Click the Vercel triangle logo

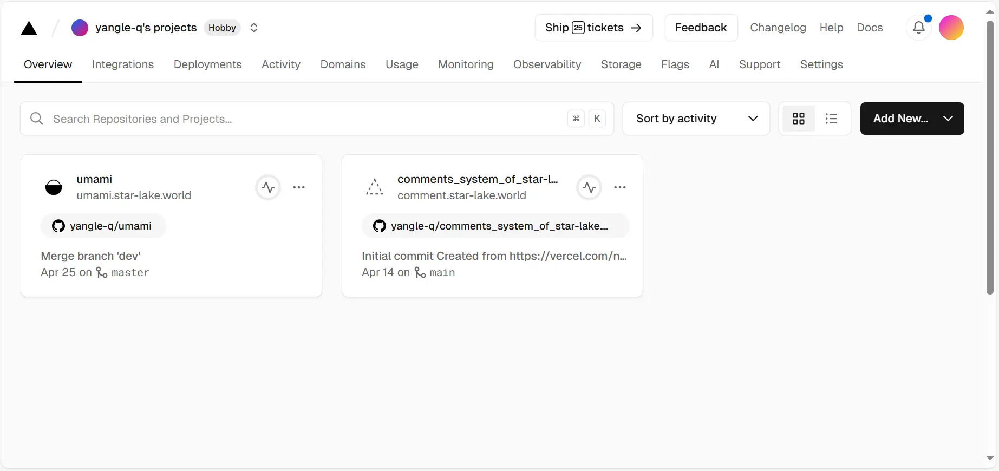click(x=29, y=28)
